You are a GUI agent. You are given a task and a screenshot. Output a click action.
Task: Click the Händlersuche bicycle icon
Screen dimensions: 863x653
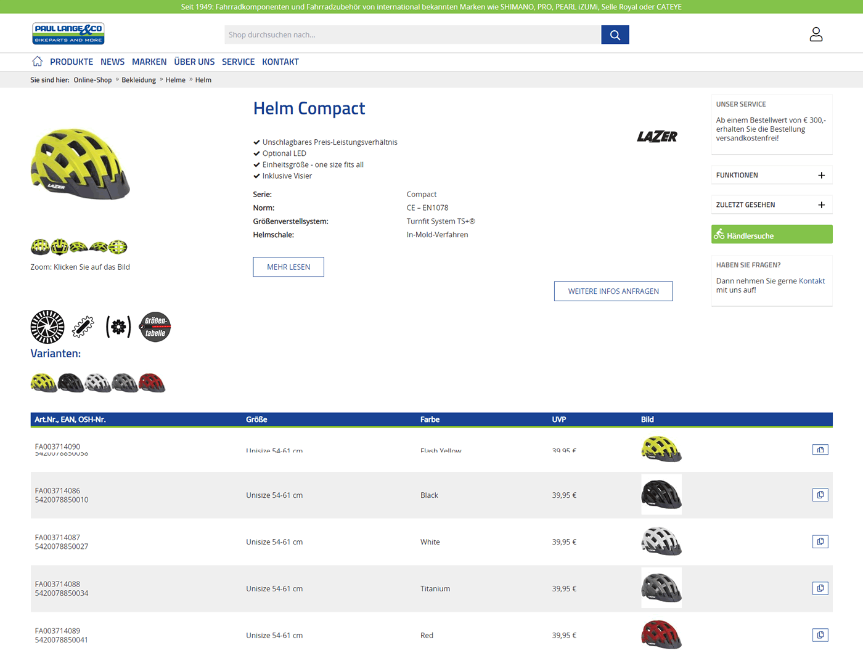pos(719,234)
